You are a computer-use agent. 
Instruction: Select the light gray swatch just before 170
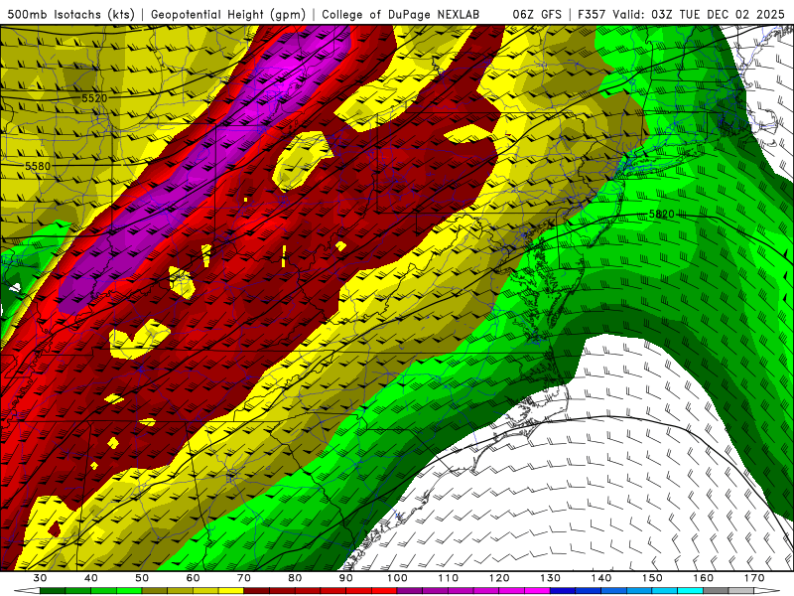pos(741,591)
